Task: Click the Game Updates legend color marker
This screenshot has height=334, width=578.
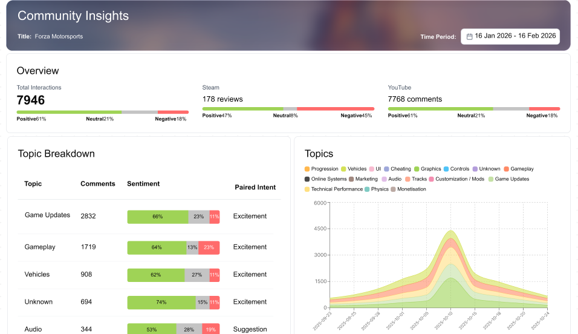Action: pos(490,179)
